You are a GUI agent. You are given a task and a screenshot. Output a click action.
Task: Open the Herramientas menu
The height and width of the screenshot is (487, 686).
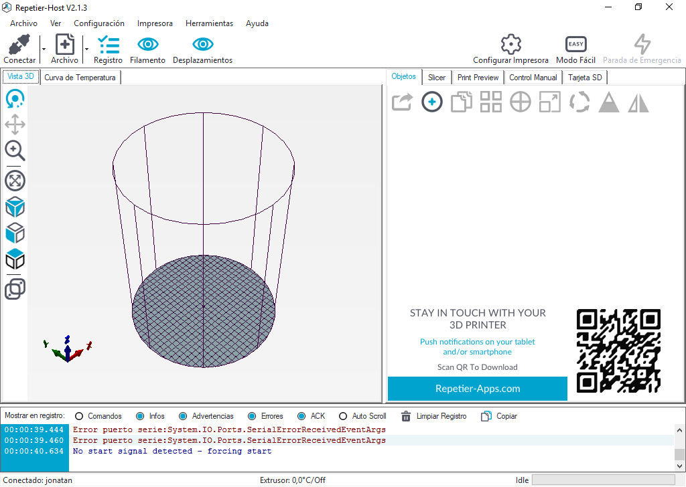[x=209, y=23]
